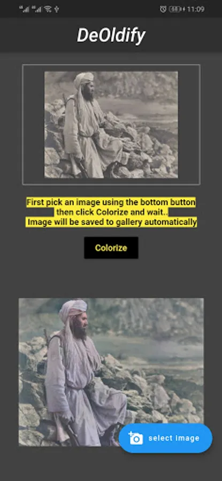This screenshot has width=222, height=481.
Task: Tap the alarm clock status icon
Action: tap(163, 9)
